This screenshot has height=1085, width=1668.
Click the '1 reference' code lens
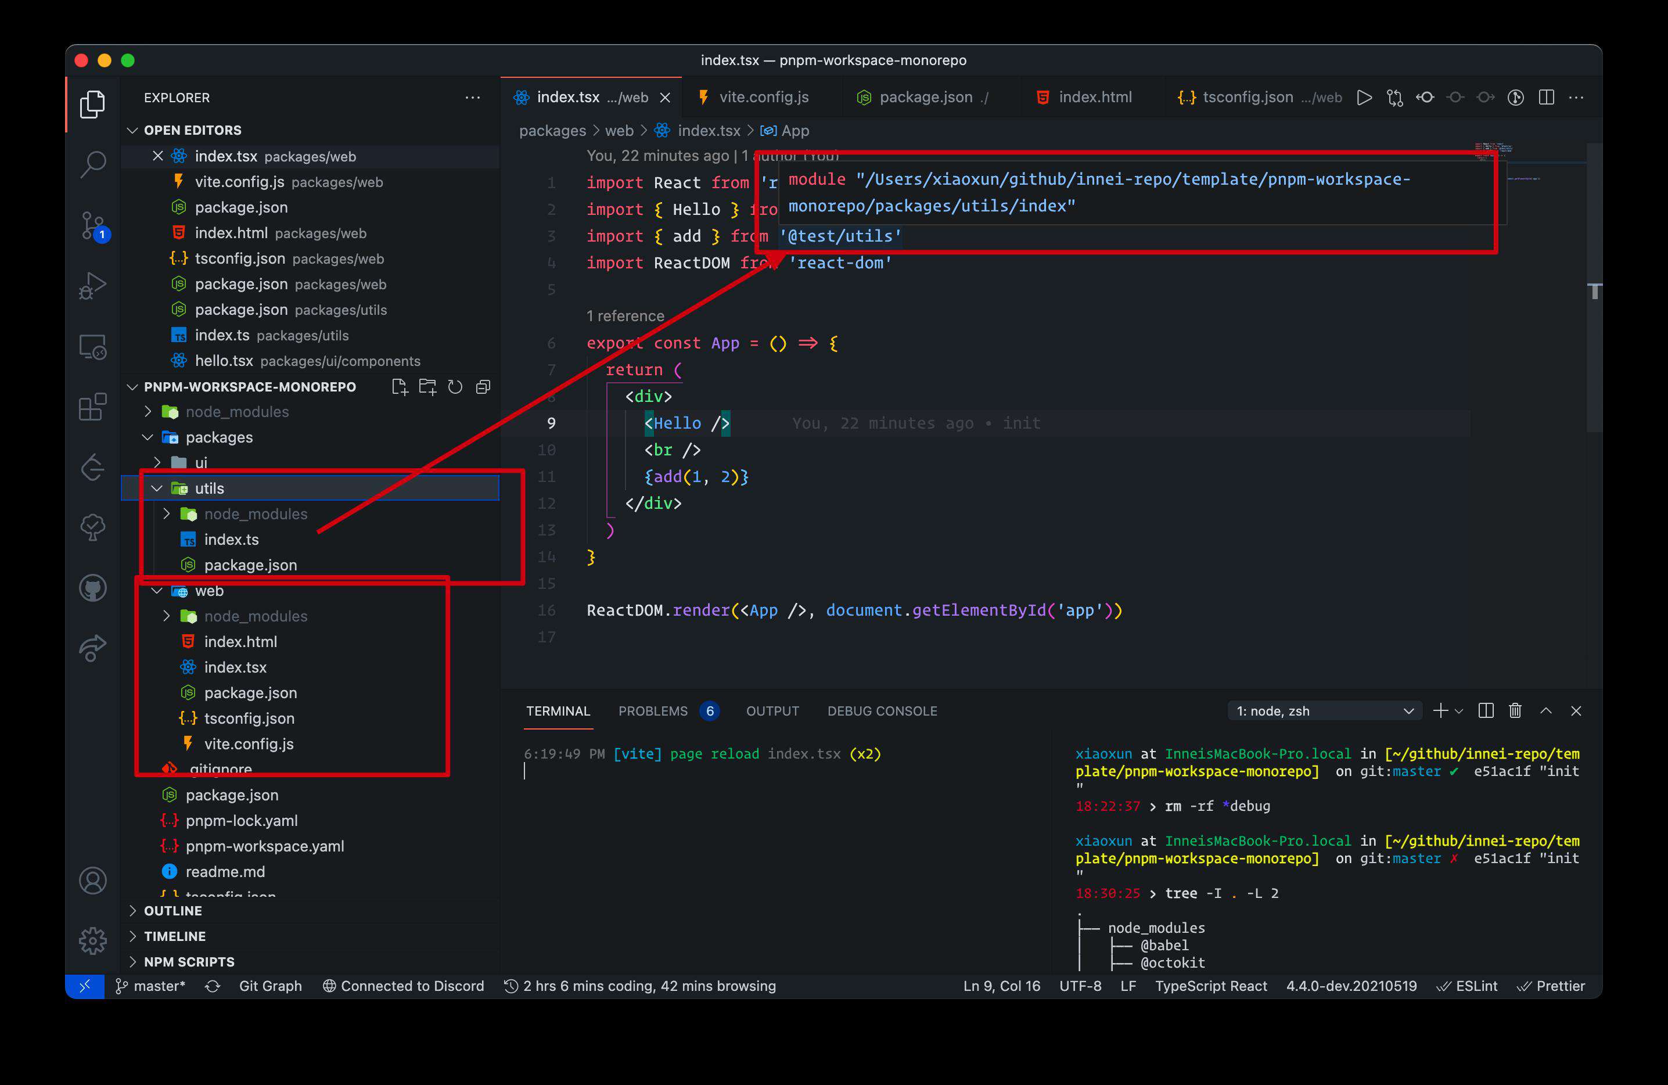pyautogui.click(x=625, y=316)
